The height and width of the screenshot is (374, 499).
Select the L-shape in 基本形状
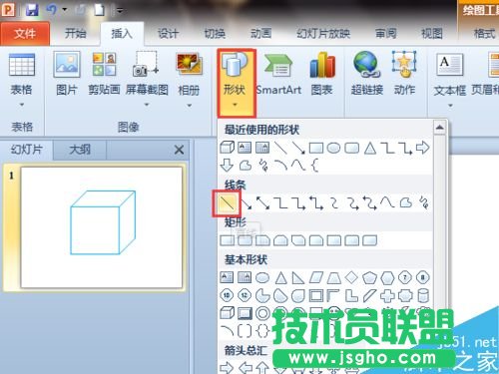(351, 295)
